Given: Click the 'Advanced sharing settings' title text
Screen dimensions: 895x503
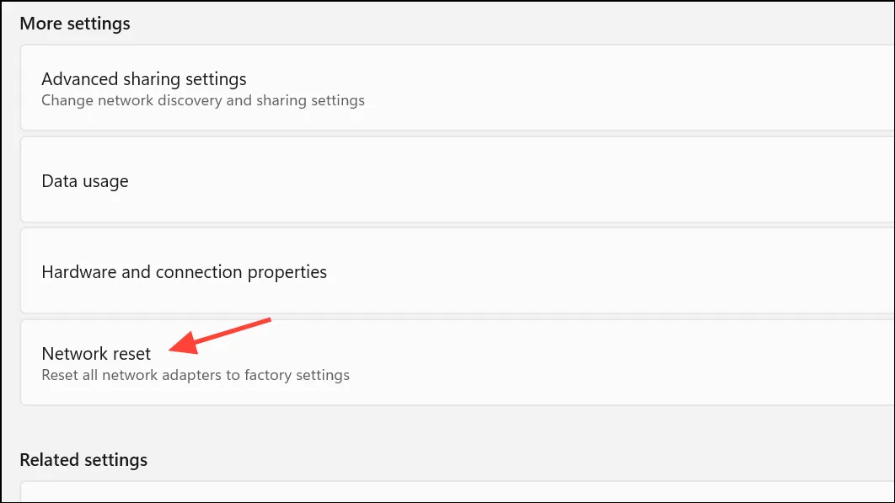Looking at the screenshot, I should pyautogui.click(x=144, y=79).
